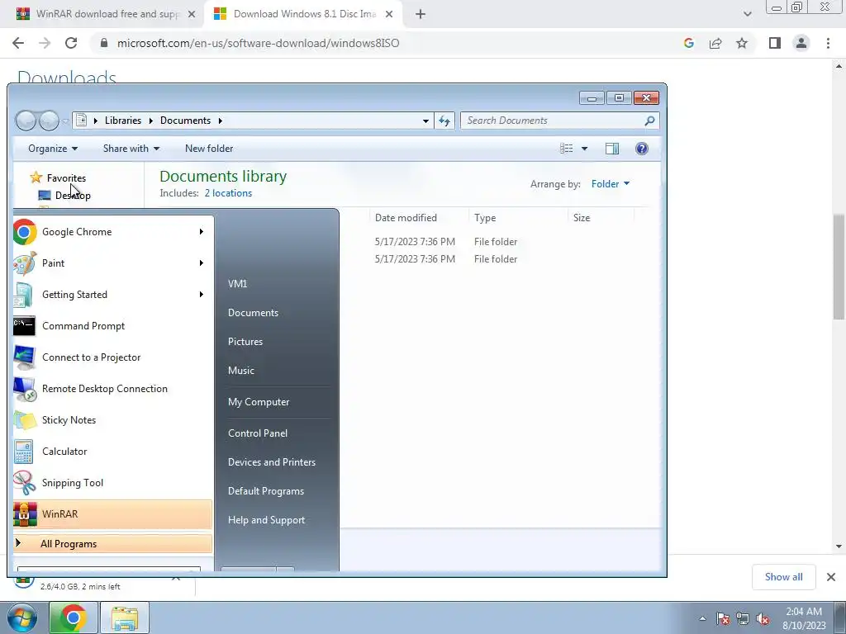The image size is (846, 634).
Task: Open Chrome three-dot menu
Action: (828, 43)
